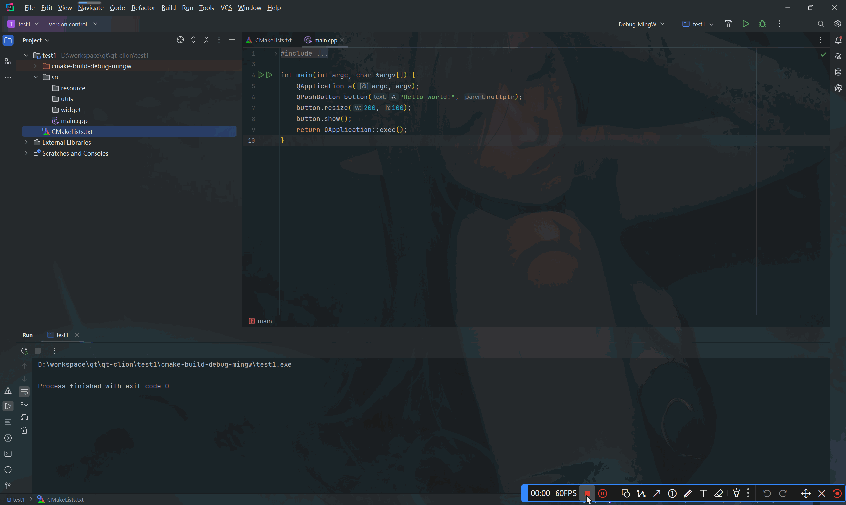
Task: Expand the External Libraries node
Action: [x=26, y=142]
